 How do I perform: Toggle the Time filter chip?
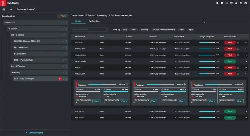click(181, 30)
